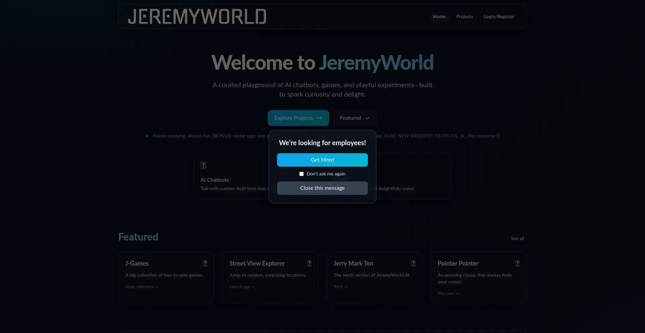The image size is (645, 333).
Task: Click Try it under Jerry Mark Ten
Action: [340, 287]
